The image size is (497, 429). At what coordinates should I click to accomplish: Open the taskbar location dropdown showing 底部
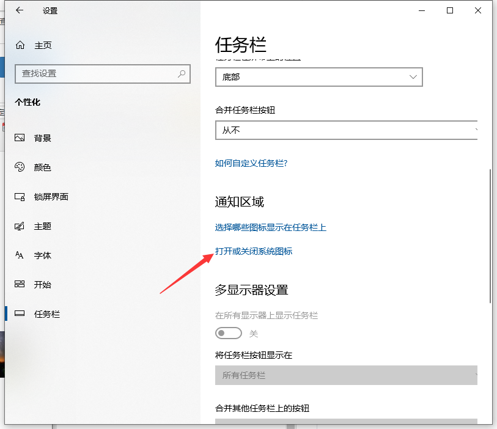(318, 77)
